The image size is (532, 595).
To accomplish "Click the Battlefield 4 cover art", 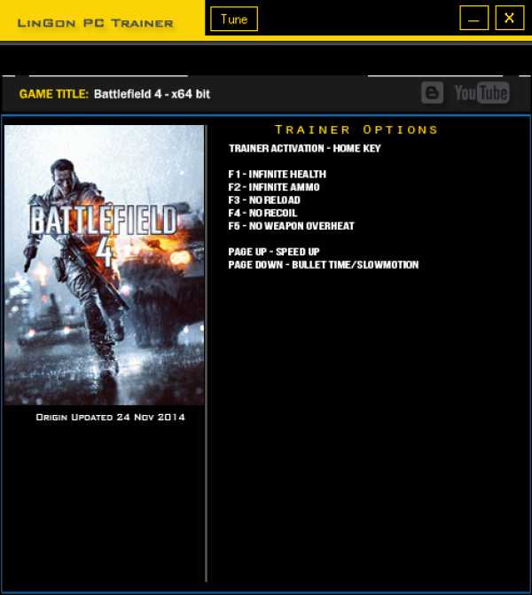I will pyautogui.click(x=105, y=265).
